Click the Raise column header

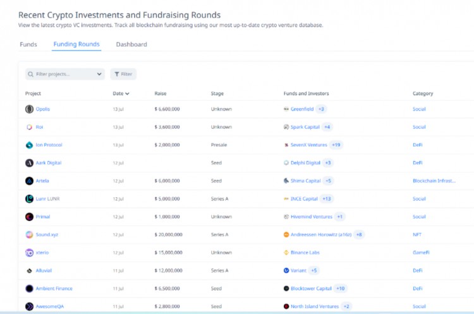[x=161, y=94]
